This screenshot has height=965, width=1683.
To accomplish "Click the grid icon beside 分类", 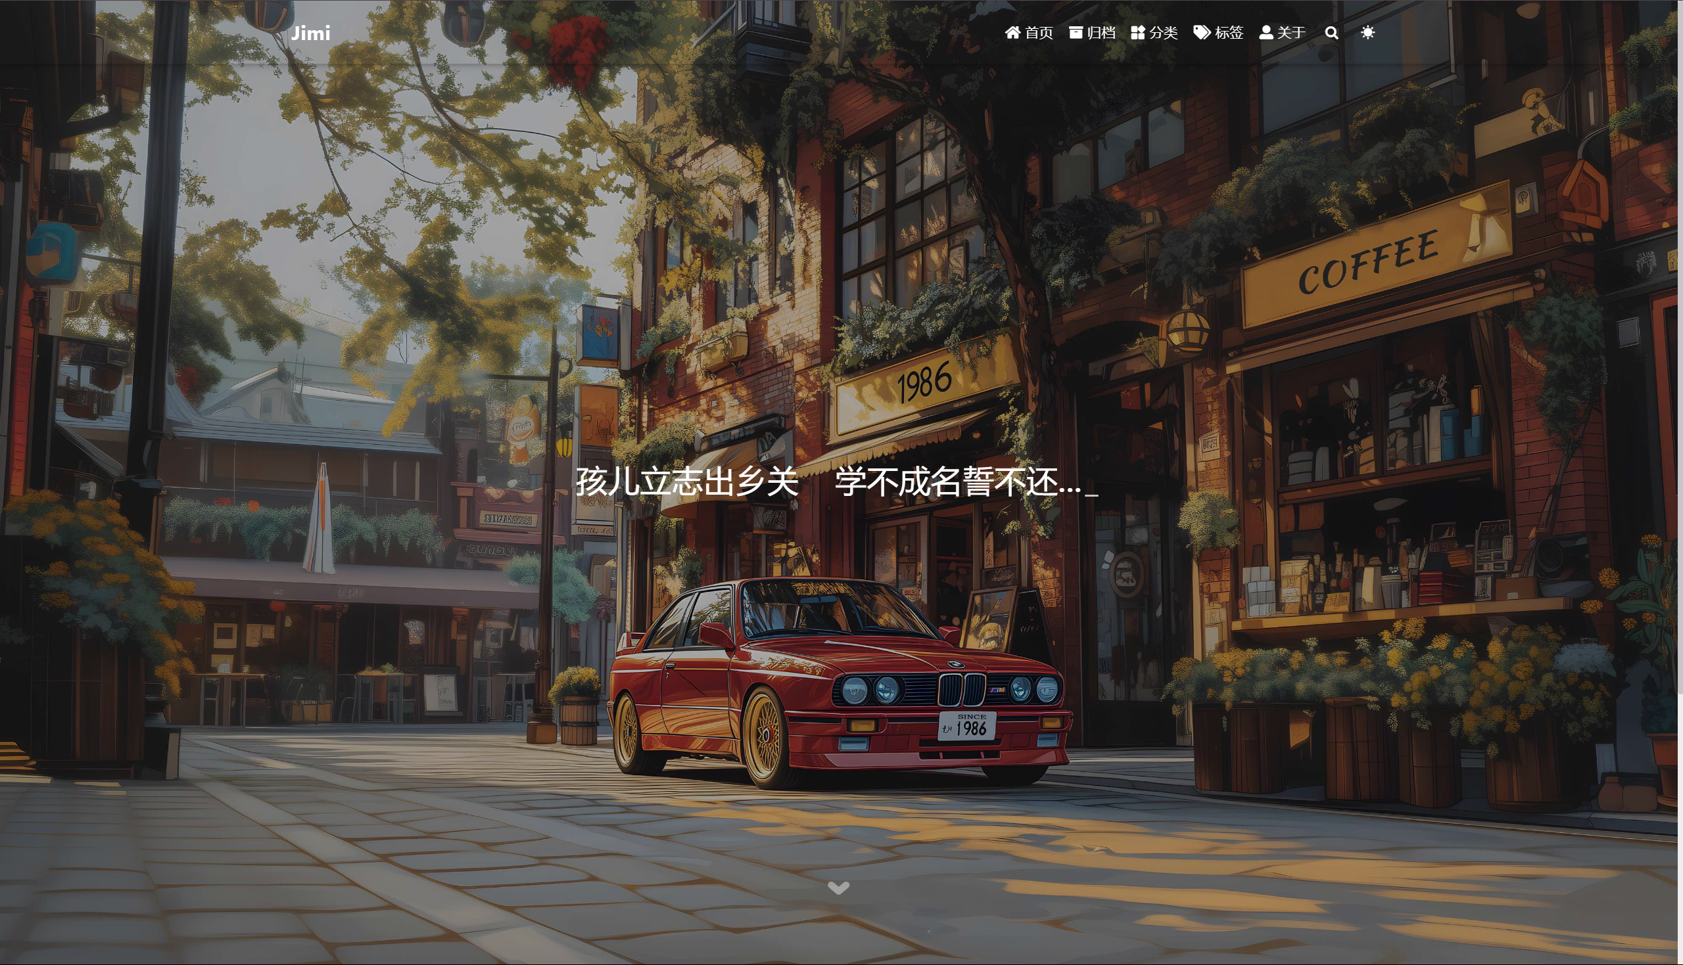I will tap(1138, 32).
